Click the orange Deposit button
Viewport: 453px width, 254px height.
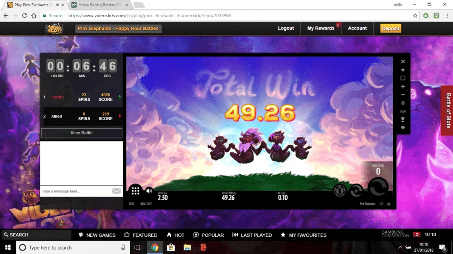tap(390, 28)
